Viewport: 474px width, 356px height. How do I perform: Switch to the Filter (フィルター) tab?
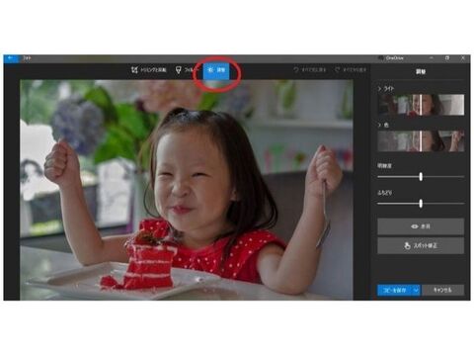tap(187, 70)
